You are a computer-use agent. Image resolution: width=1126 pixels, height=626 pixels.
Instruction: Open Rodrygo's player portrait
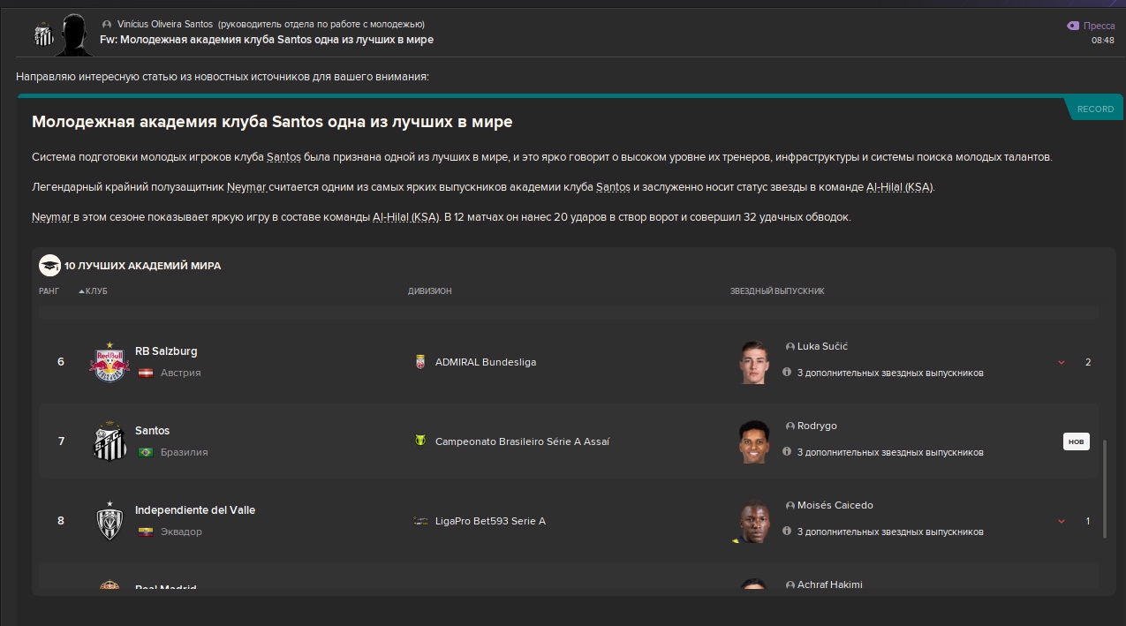(754, 441)
